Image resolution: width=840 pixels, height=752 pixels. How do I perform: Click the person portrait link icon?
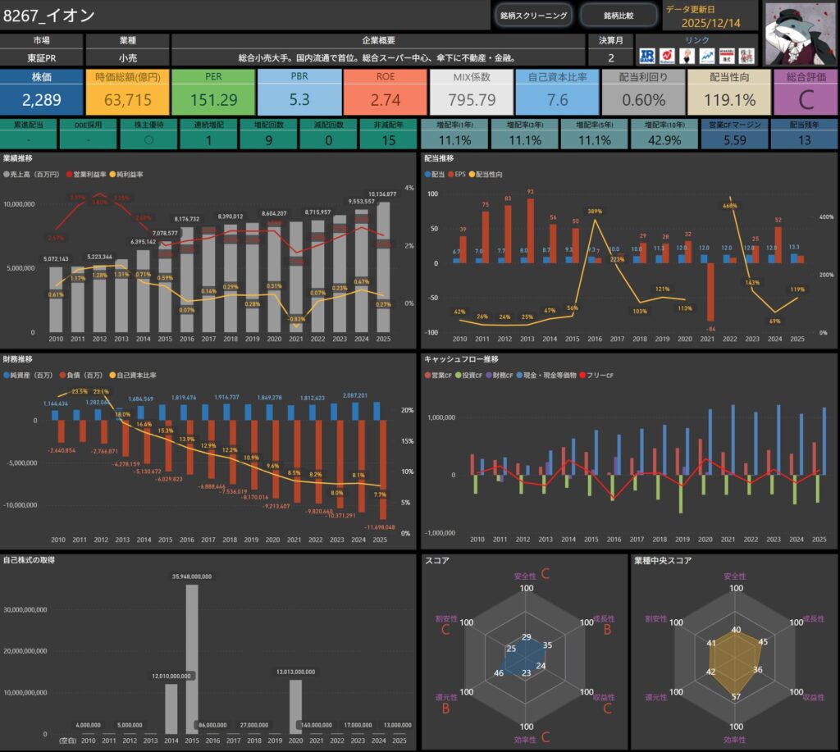[x=687, y=56]
